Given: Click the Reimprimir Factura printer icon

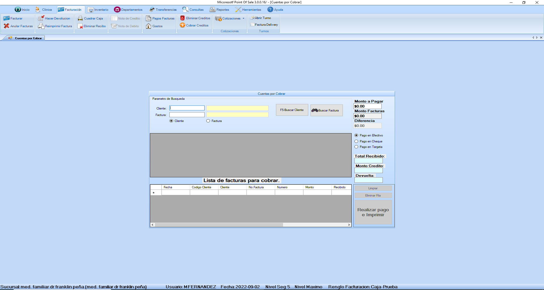Looking at the screenshot, I should [41, 26].
